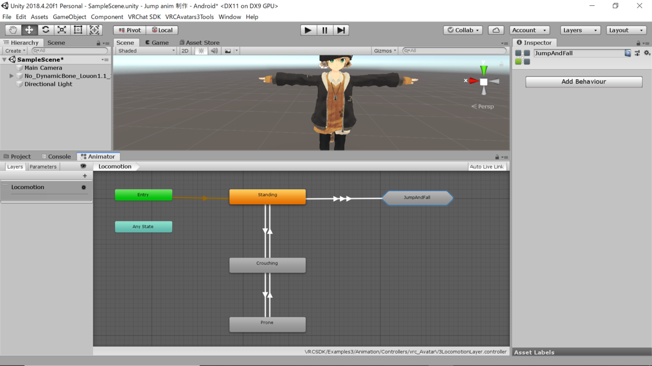Click the Play button
The image size is (652, 366).
pos(308,30)
